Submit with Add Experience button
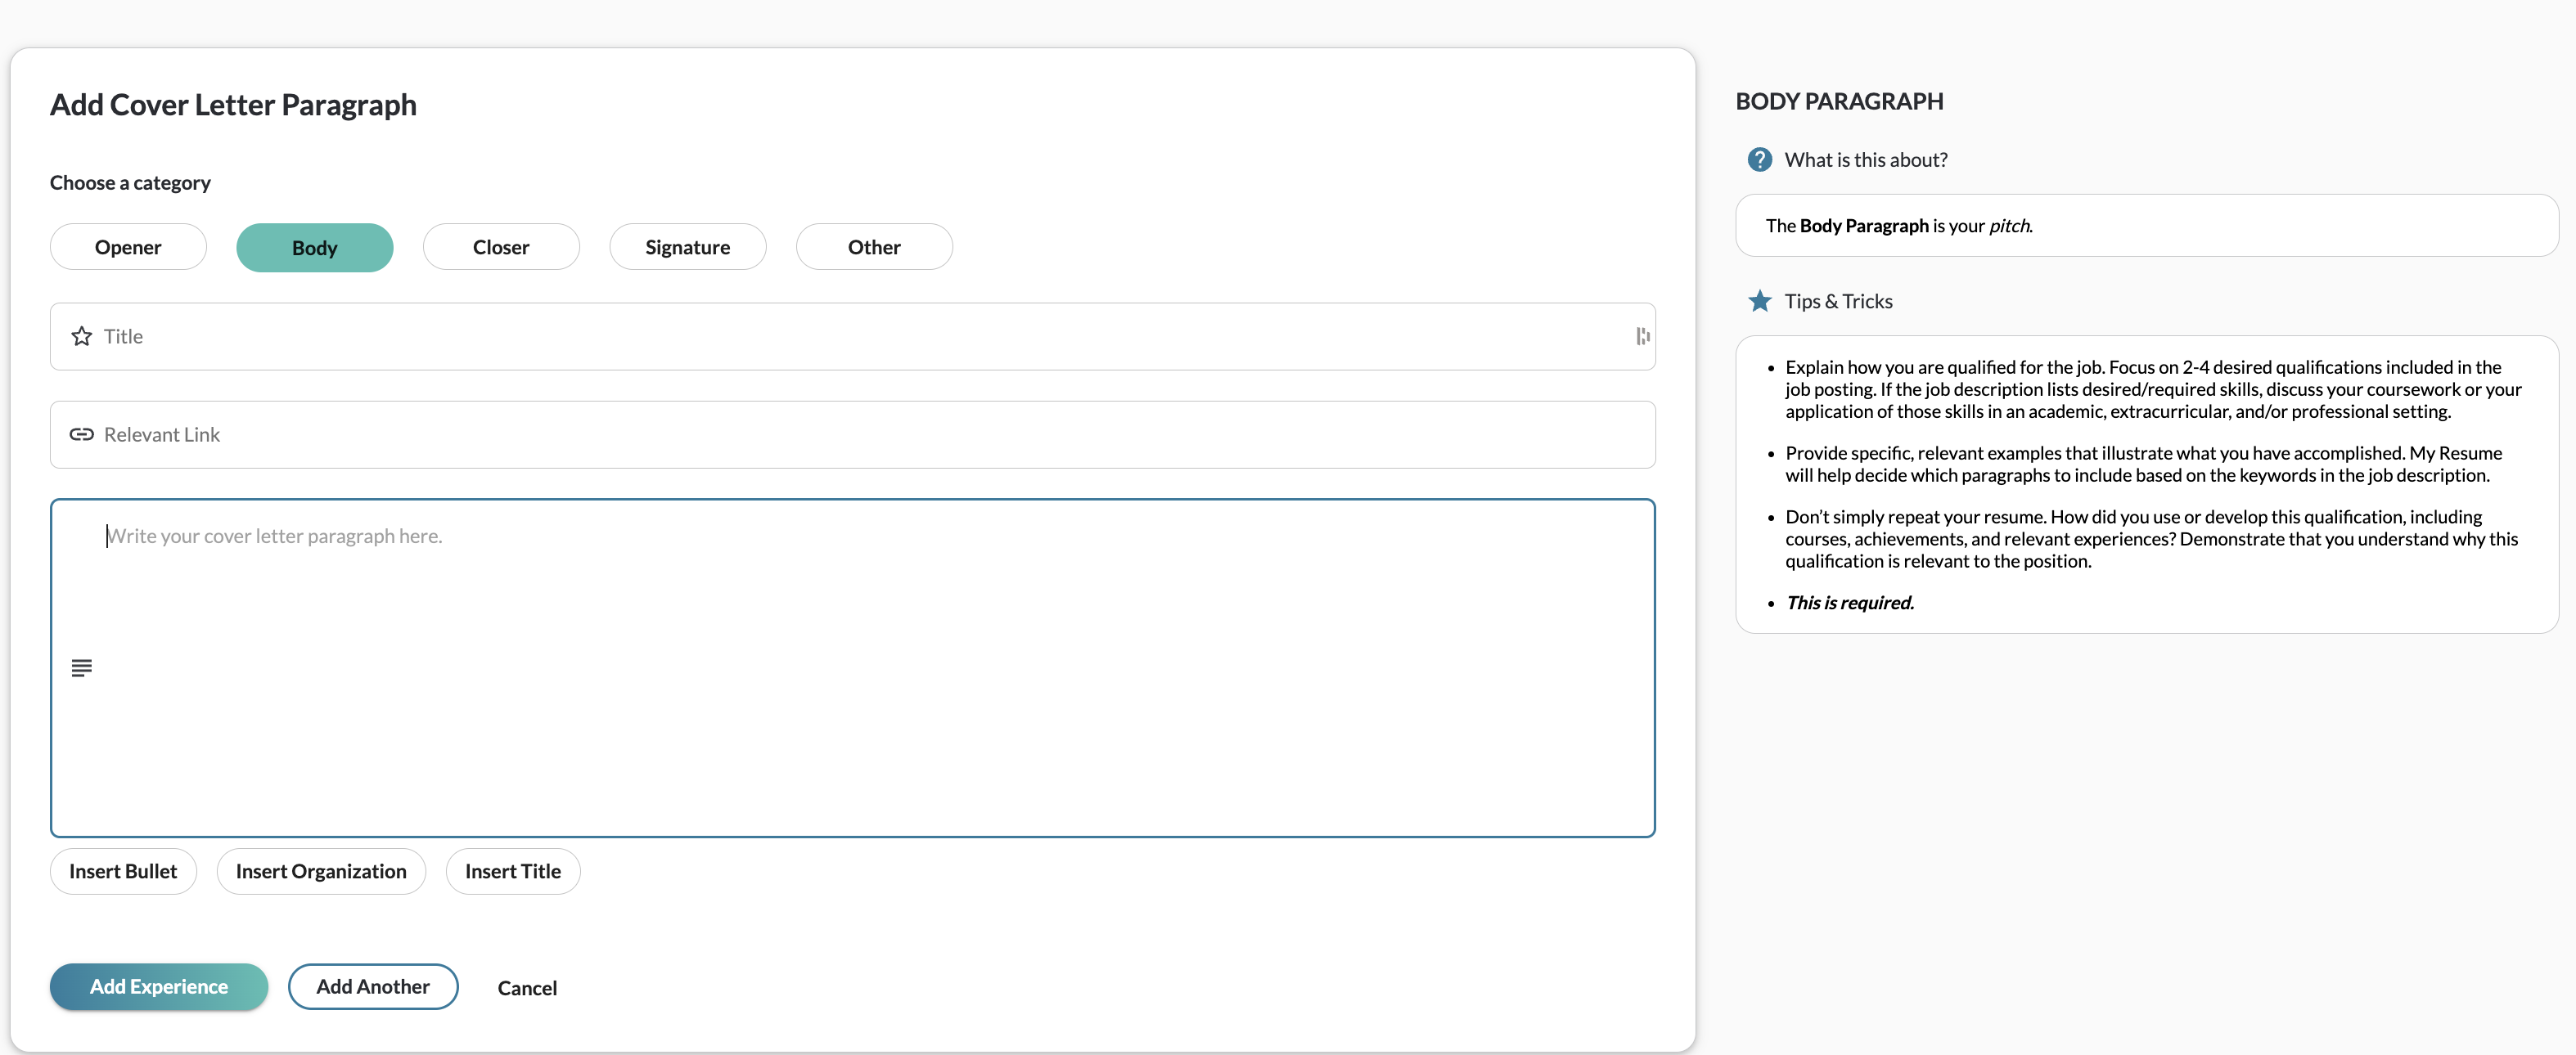Screen dimensions: 2576x1055 159,987
